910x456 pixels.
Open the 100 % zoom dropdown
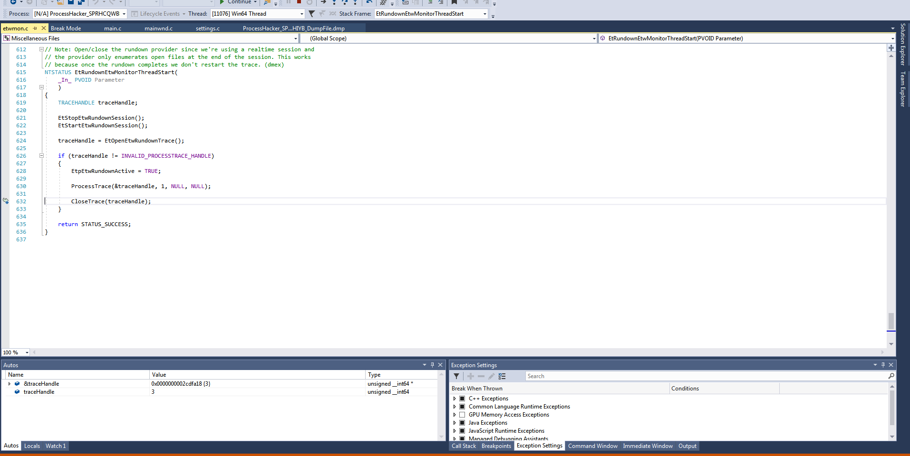pos(27,352)
